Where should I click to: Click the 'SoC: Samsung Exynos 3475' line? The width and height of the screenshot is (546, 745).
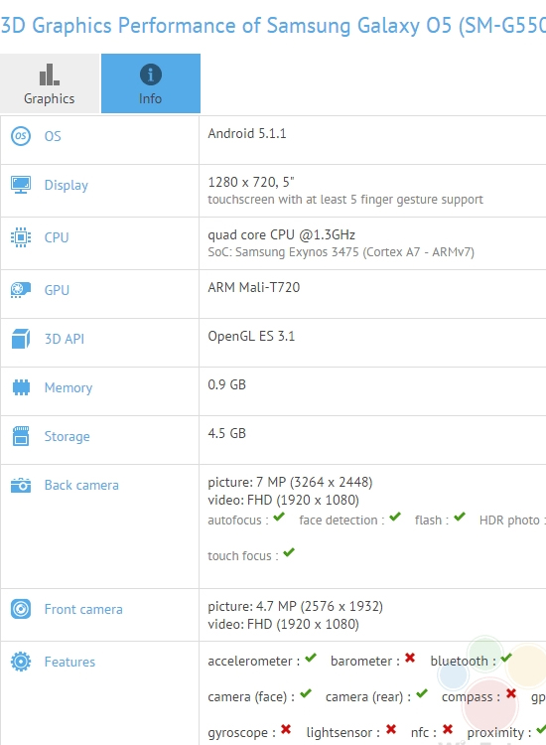341,252
